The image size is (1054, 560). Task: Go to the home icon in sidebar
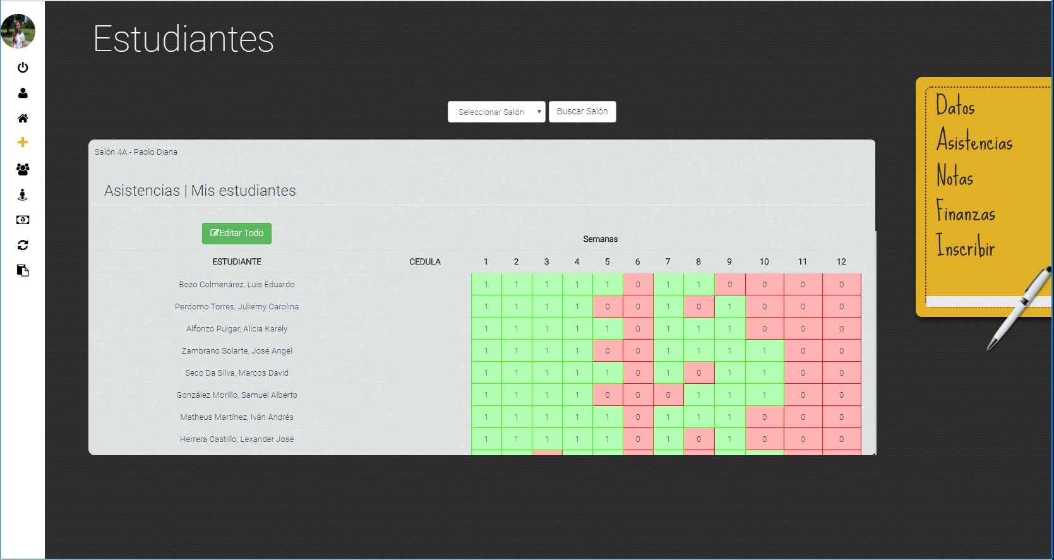point(23,118)
